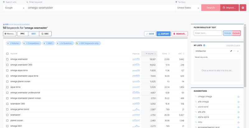Select all keywords via header checkbox
The height and width of the screenshot is (128, 249).
pyautogui.click(x=7, y=54)
